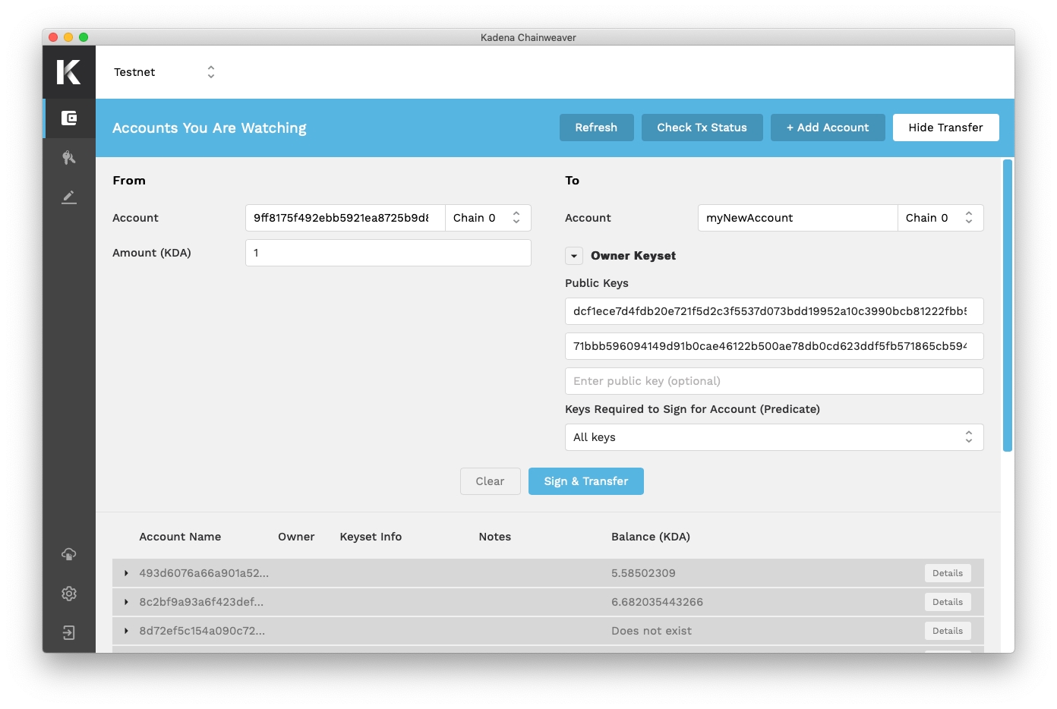The width and height of the screenshot is (1057, 709).
Task: Click the Logout icon in sidebar
Action: (x=69, y=633)
